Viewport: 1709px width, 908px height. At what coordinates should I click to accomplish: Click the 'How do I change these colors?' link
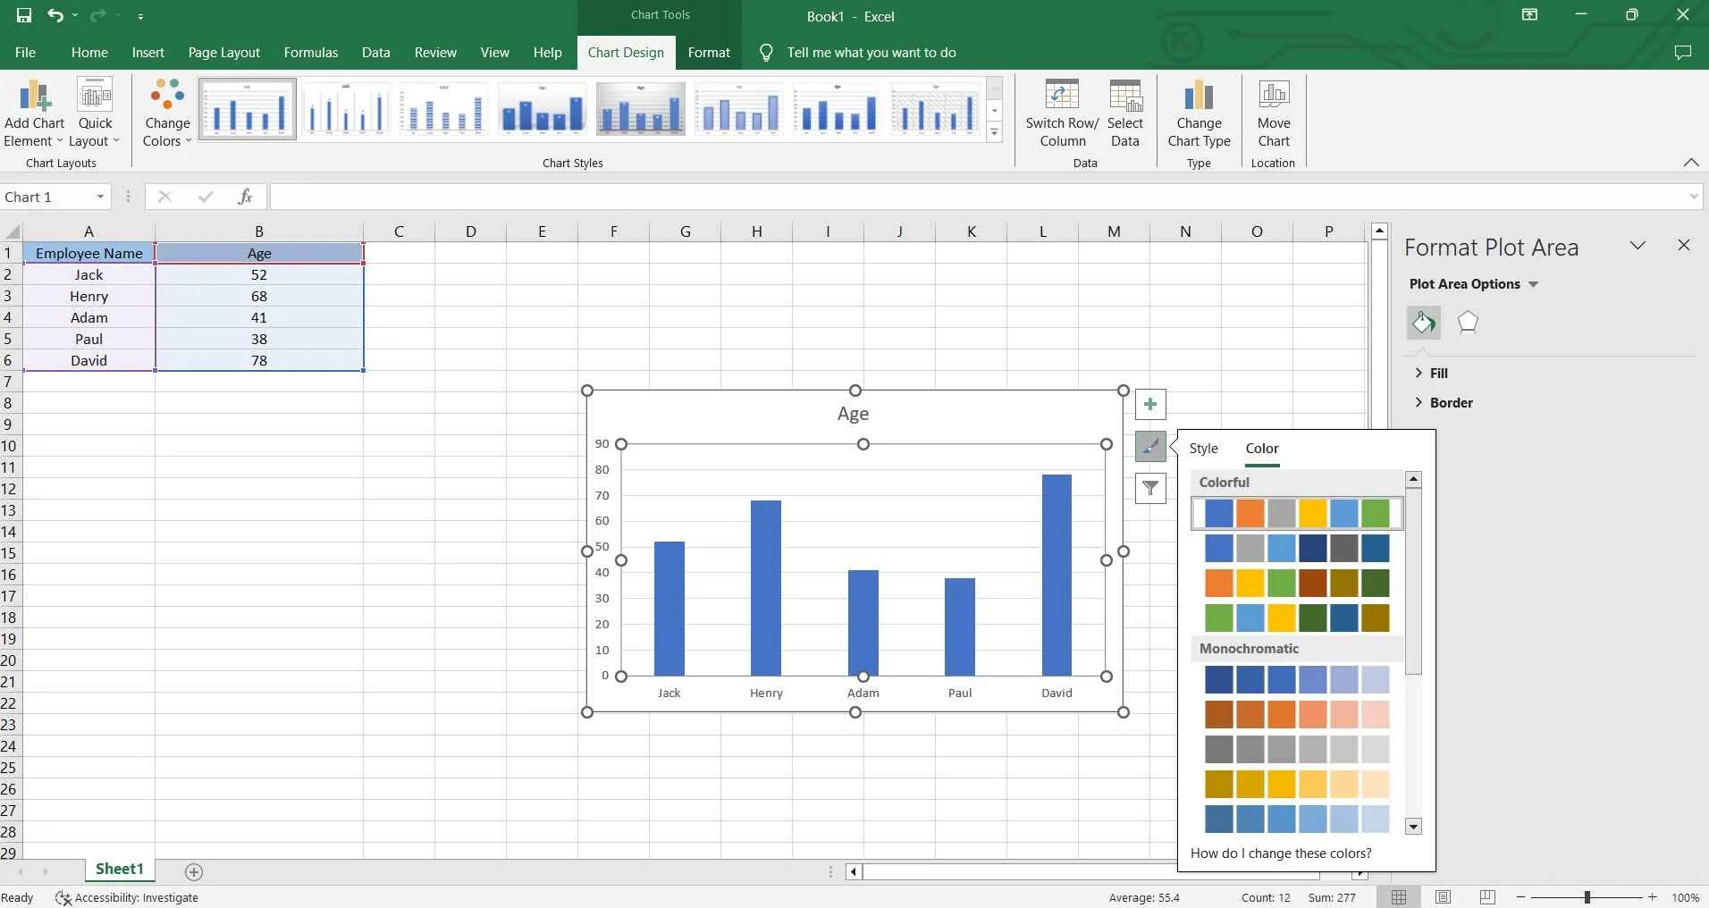(1280, 853)
